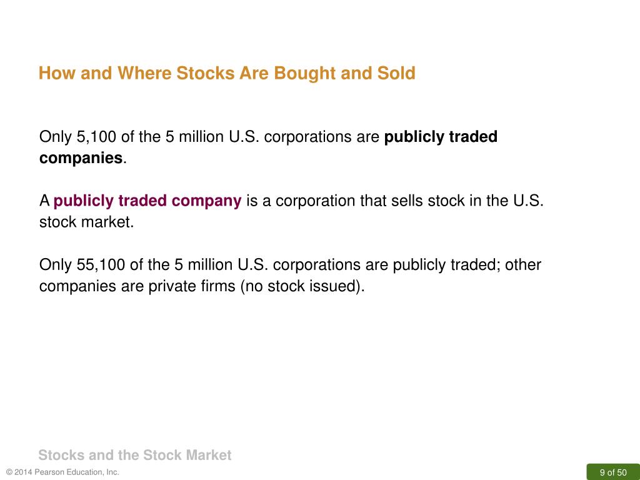
Task: Click the bold word 'companies' on second line
Action: (81, 158)
